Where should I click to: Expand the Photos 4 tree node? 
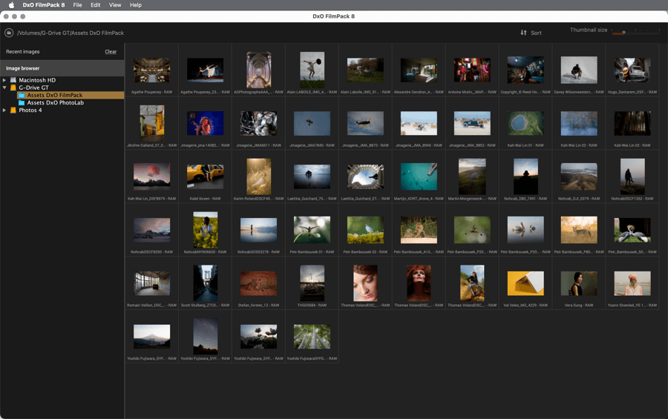click(4, 110)
